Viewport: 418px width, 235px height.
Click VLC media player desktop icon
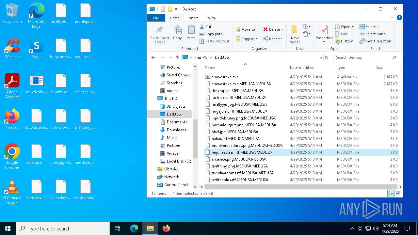pos(12,192)
